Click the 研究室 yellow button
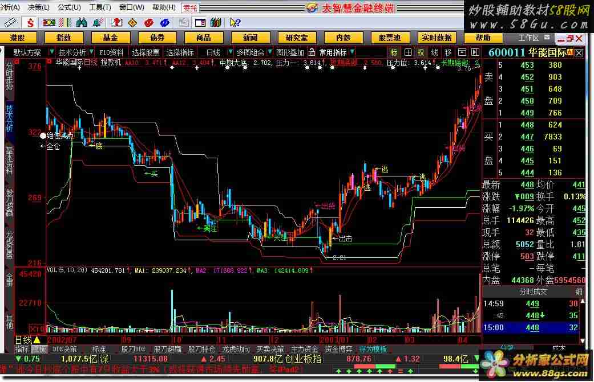This screenshot has height=382, width=594. [297, 38]
